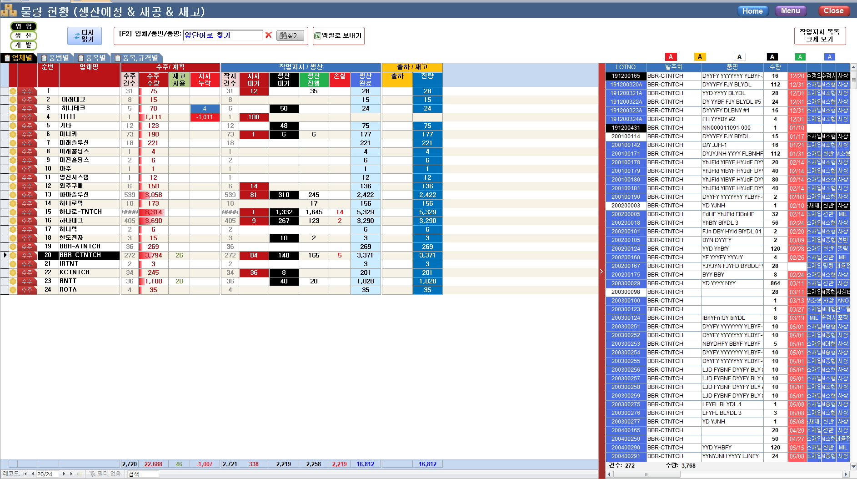The image size is (857, 479).
Task: Click 수주수량 value 3,794 for BBR-CTNTCH
Action: click(x=153, y=255)
